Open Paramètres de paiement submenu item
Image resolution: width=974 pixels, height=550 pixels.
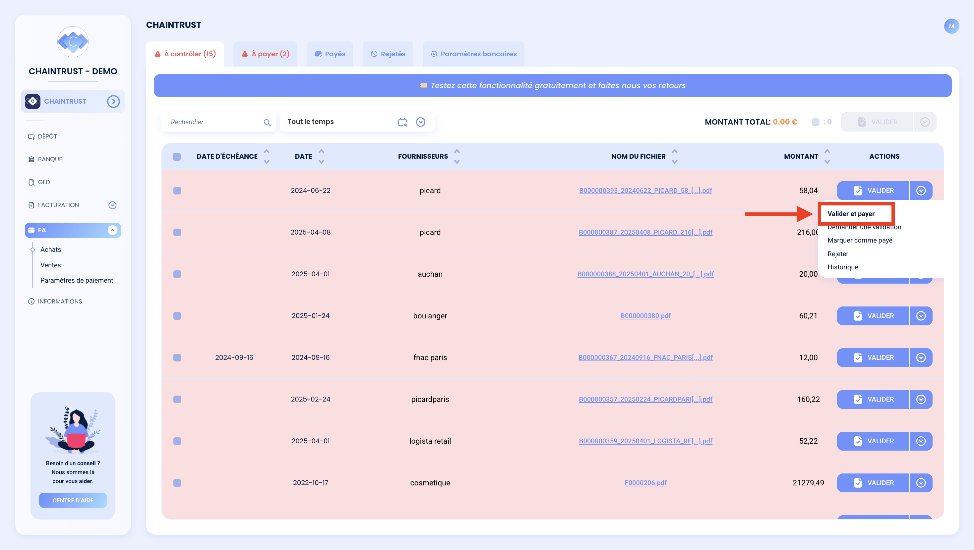[x=77, y=280]
